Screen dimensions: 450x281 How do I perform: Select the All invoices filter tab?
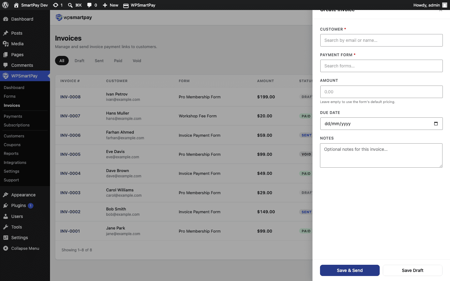(x=62, y=61)
